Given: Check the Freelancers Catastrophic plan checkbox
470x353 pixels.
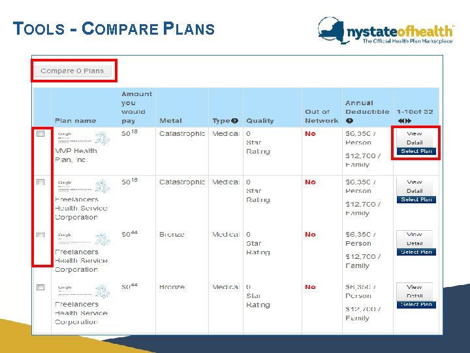Looking at the screenshot, I should click(40, 182).
